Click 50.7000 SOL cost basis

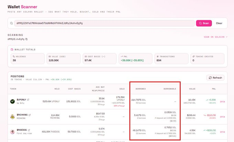pos(74,132)
